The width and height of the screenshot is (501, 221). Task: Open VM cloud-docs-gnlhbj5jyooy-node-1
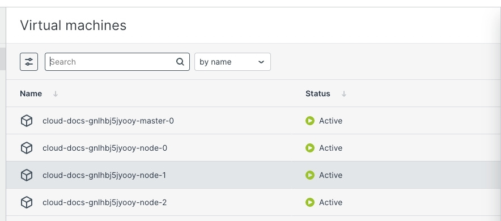[104, 175]
